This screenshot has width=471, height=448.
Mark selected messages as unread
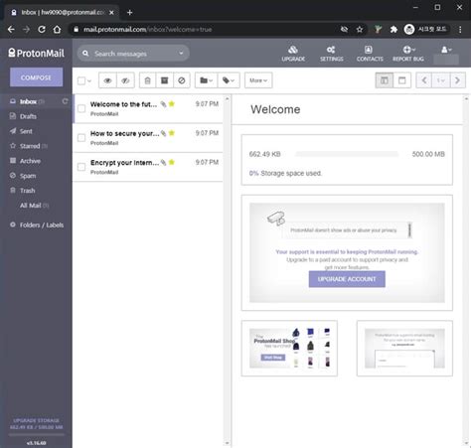tap(125, 80)
